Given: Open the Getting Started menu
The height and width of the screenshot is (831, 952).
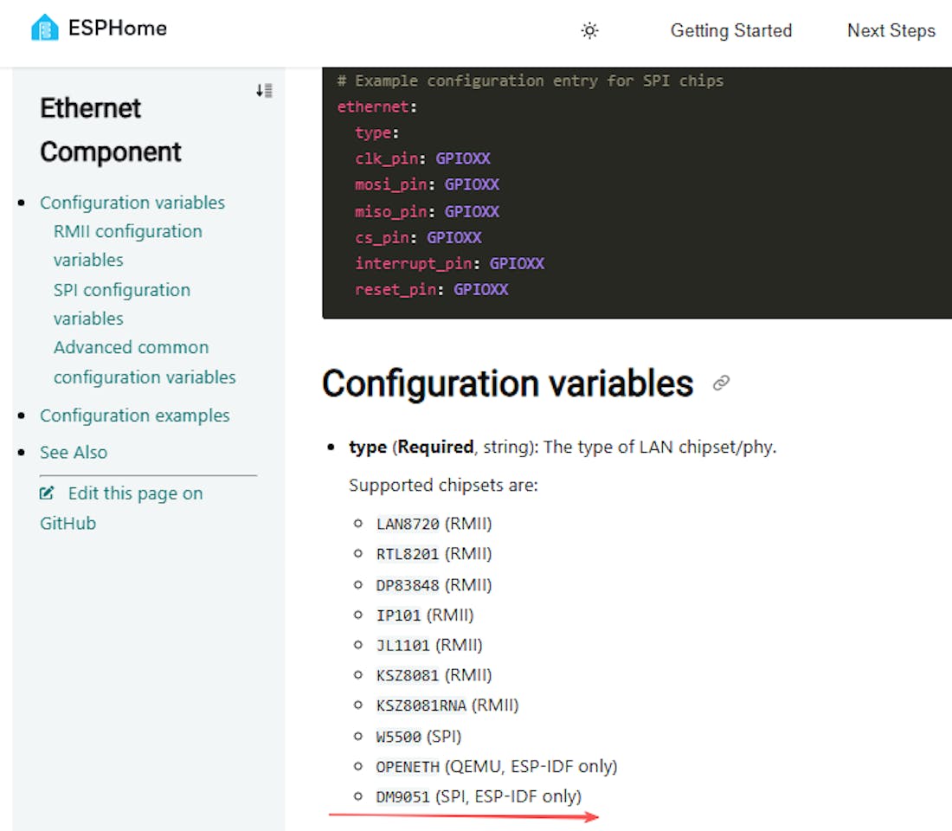Looking at the screenshot, I should coord(730,31).
